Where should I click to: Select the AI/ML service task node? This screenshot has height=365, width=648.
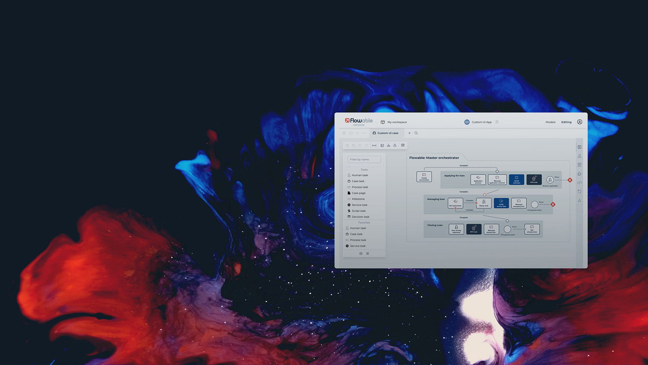[501, 203]
